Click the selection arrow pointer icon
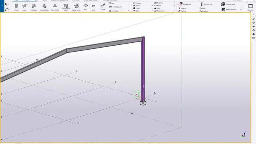Image resolution: width=256 pixels, height=144 pixels. pyautogui.click(x=6, y=4)
